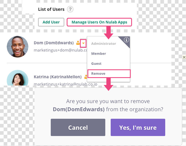Click Katrina's orange role icon
This screenshot has height=146, width=186.
click(86, 77)
